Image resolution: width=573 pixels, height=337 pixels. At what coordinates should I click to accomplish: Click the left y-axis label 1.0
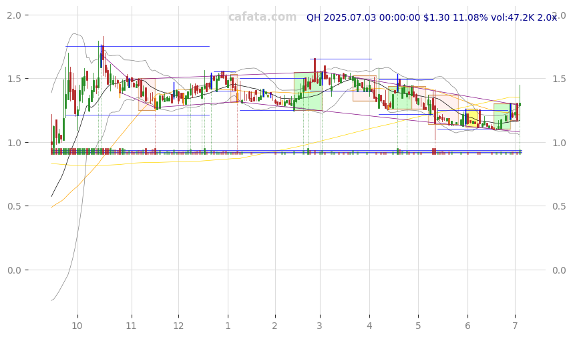pyautogui.click(x=14, y=143)
